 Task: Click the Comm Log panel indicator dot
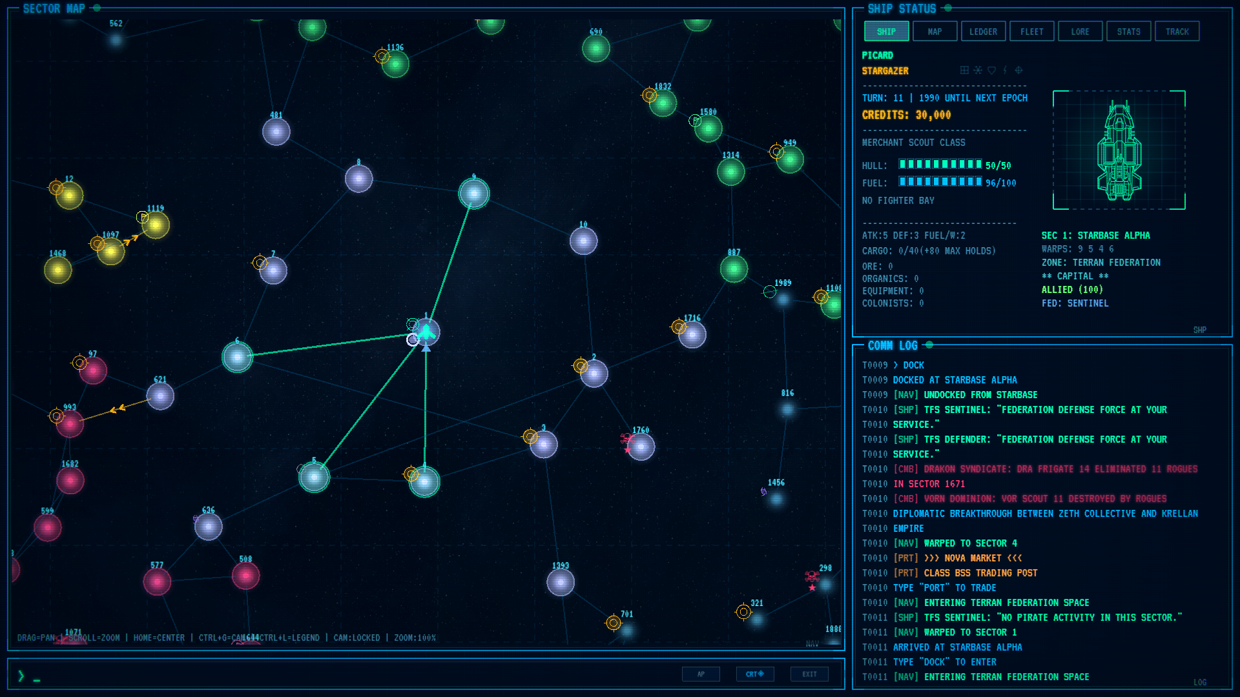(929, 345)
